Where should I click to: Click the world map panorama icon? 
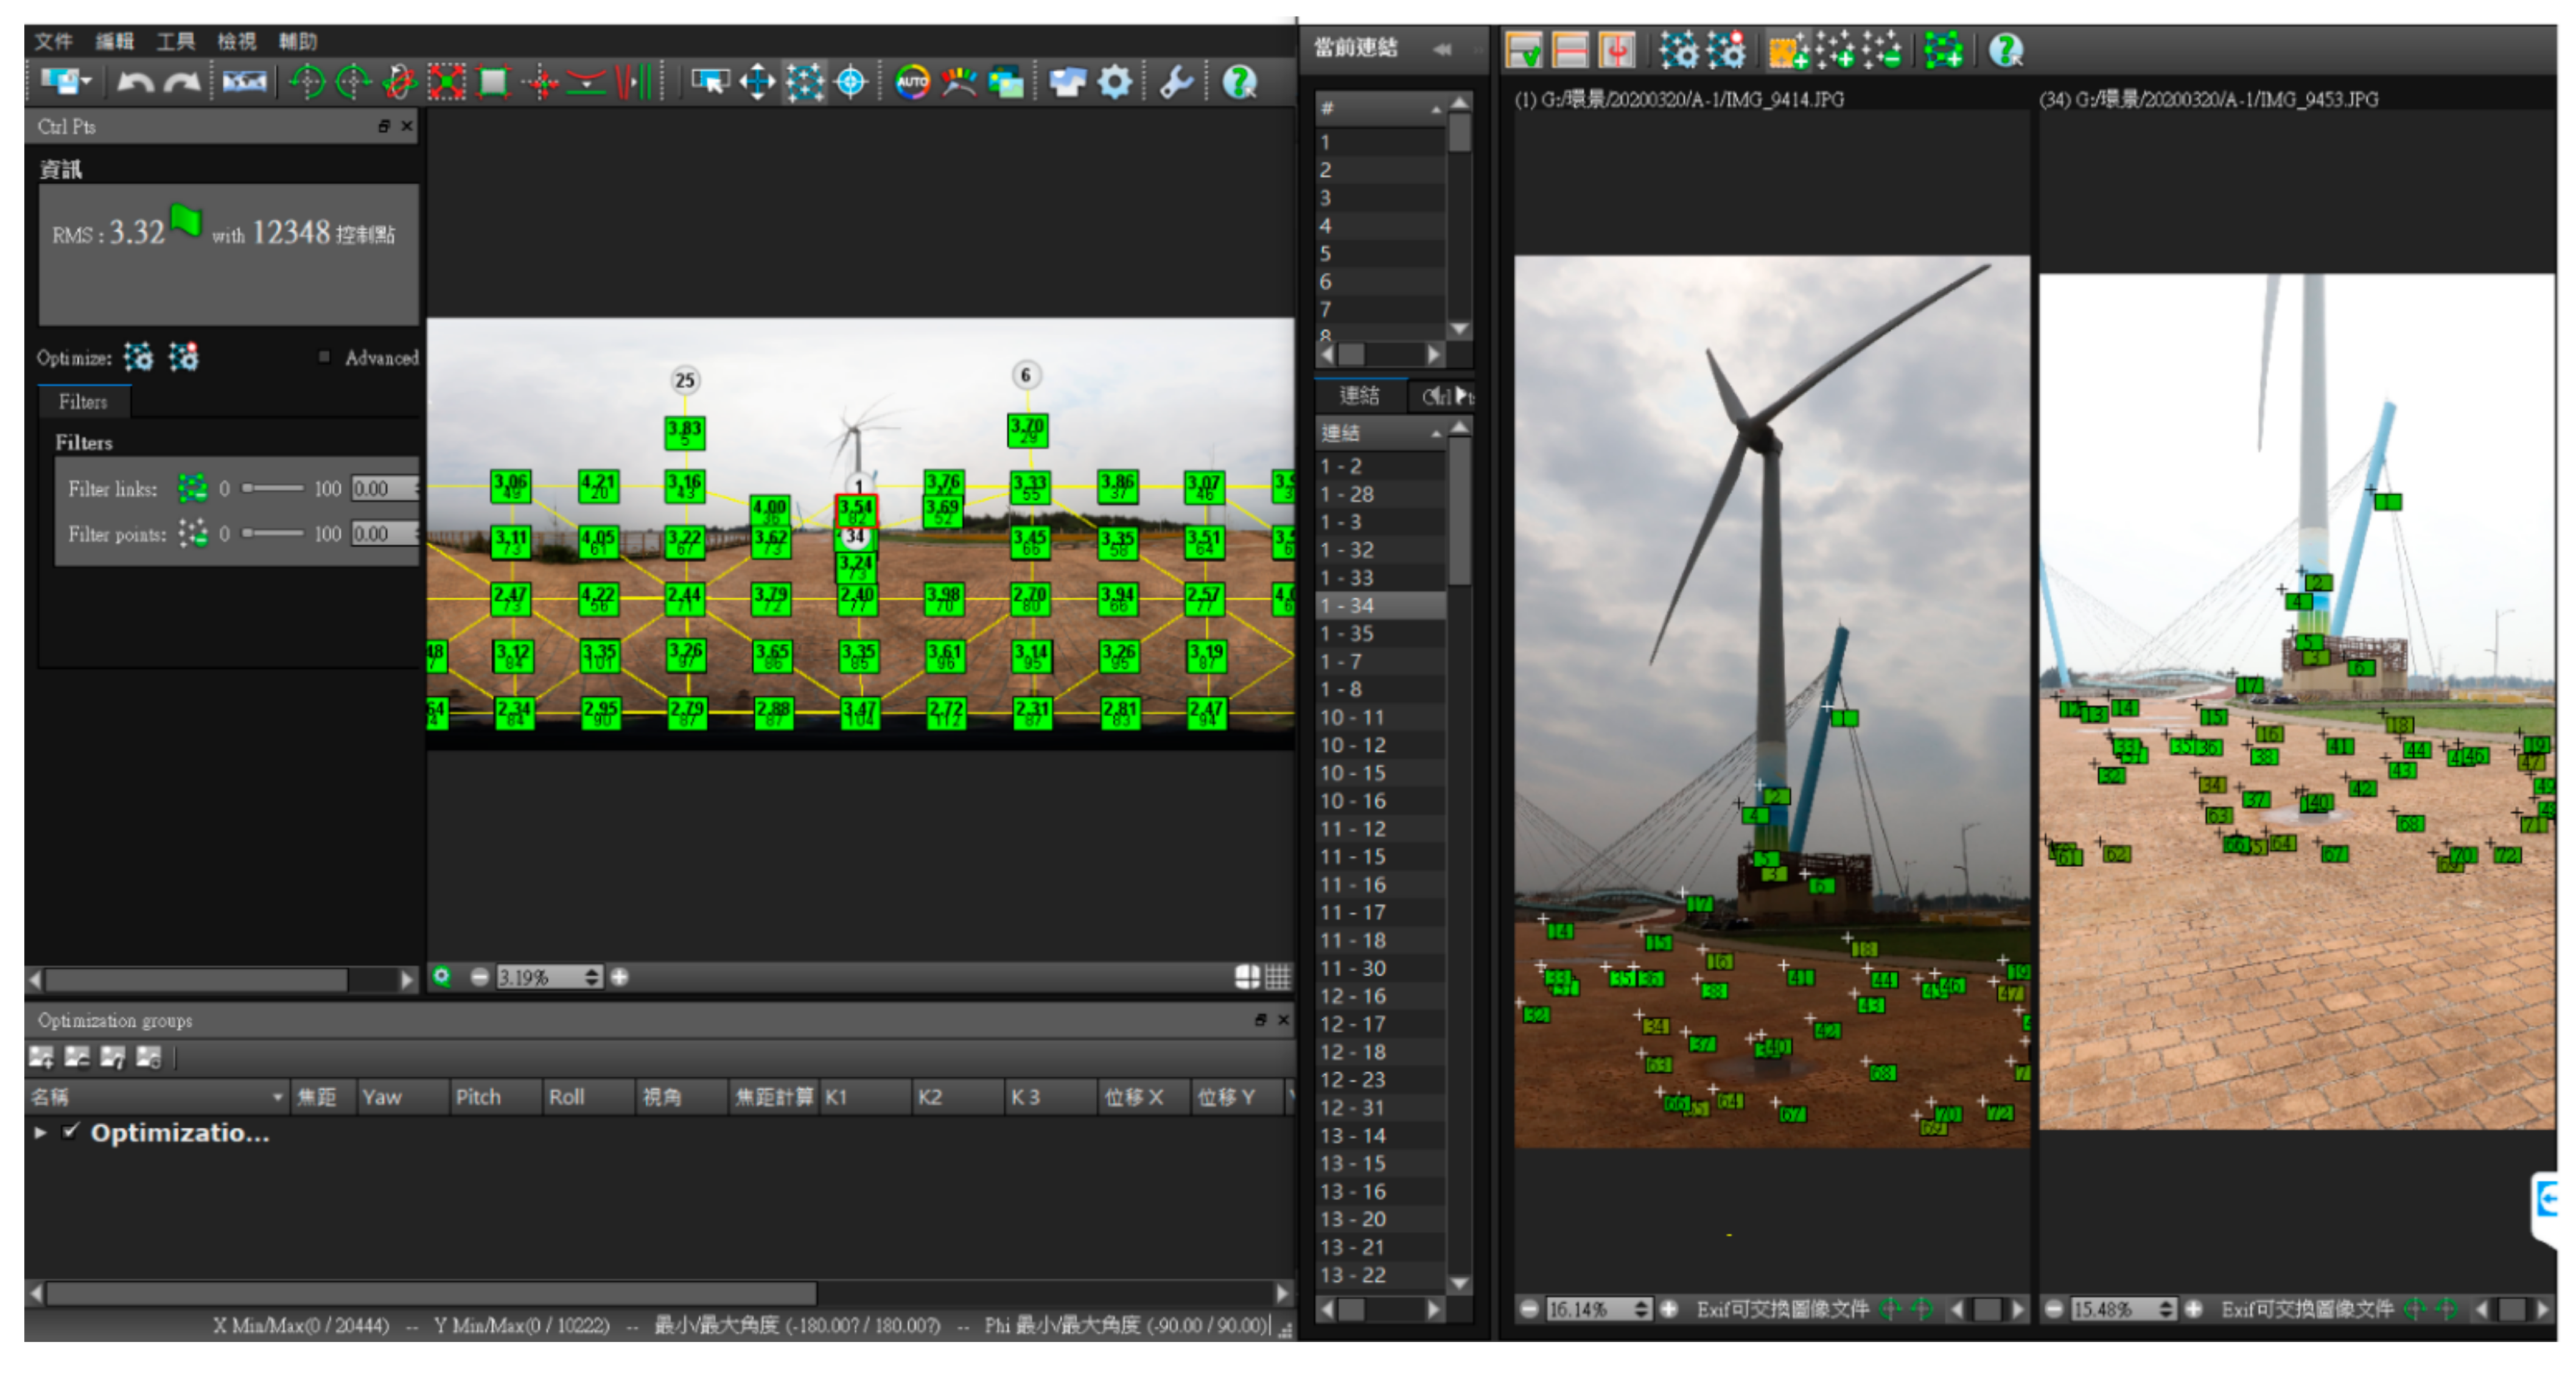[244, 82]
